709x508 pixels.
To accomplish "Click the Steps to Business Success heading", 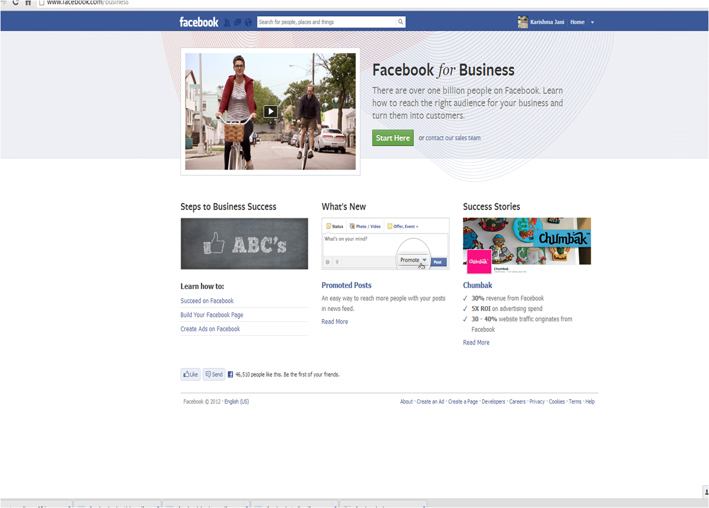I will tap(228, 207).
